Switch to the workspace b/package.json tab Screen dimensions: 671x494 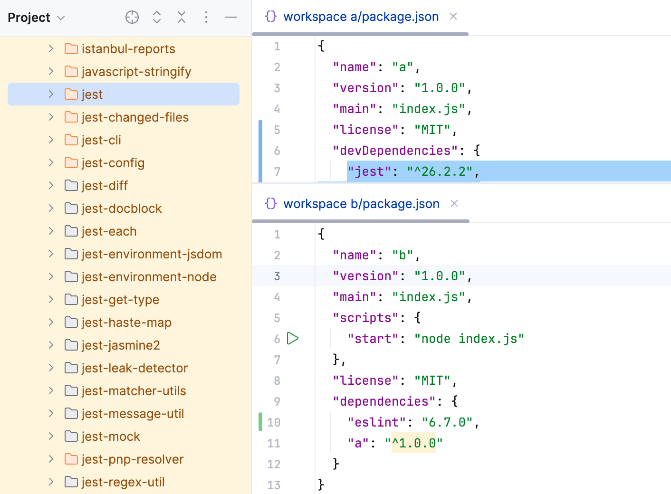361,203
